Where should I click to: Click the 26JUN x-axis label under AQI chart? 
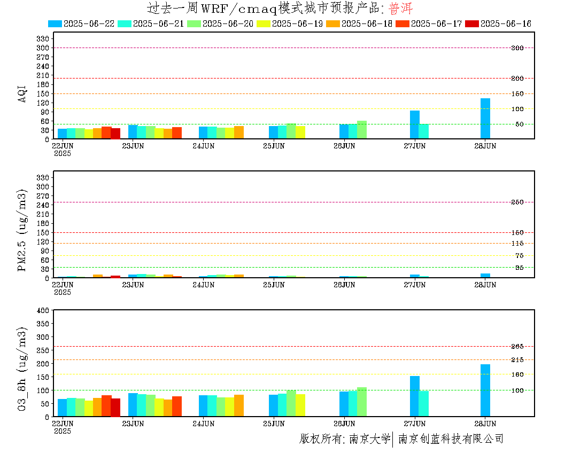pos(344,146)
